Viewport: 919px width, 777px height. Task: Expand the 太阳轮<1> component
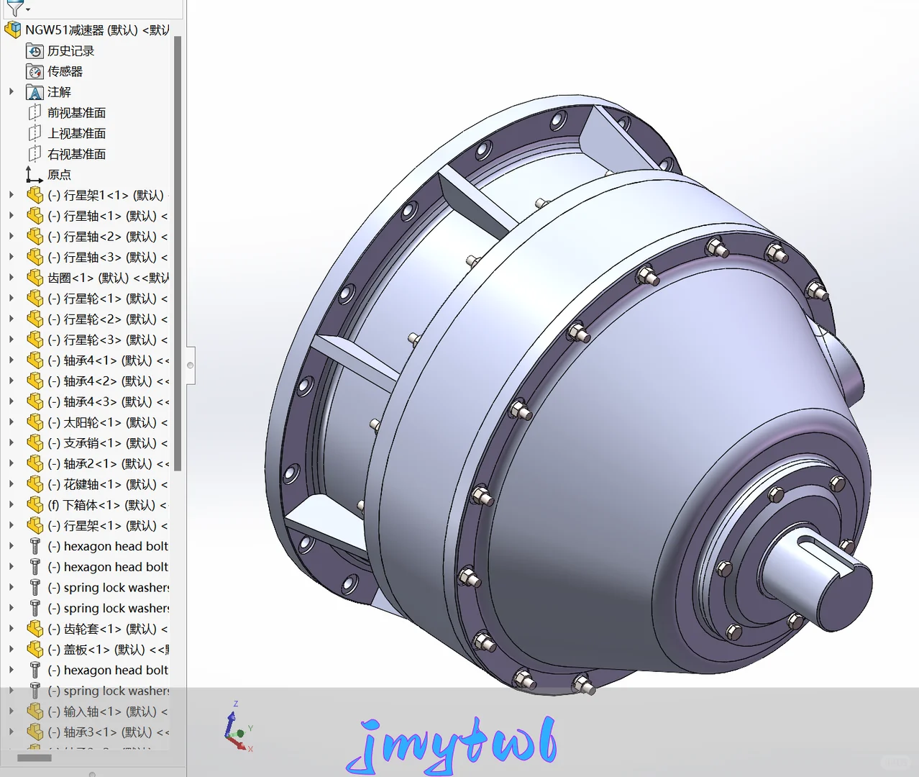click(12, 422)
